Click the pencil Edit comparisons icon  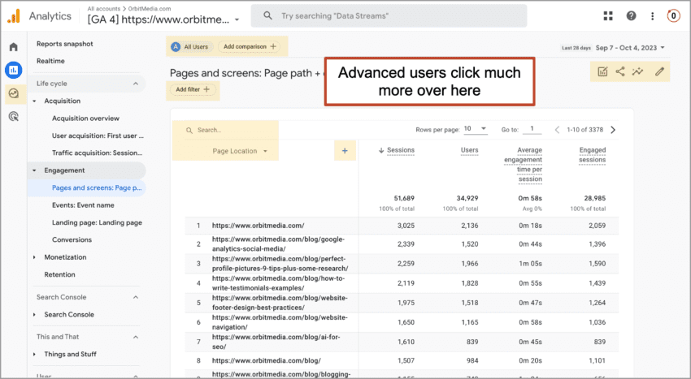point(659,71)
